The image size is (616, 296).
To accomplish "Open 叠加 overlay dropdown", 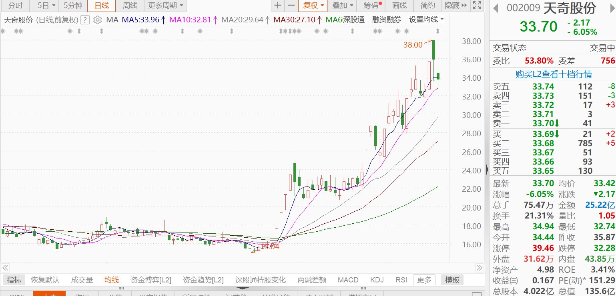I will (343, 6).
